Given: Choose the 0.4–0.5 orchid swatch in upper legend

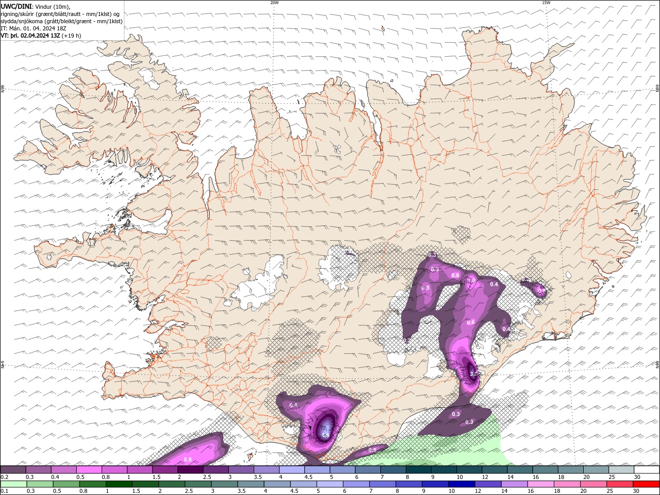Looking at the screenshot, I should click(64, 470).
